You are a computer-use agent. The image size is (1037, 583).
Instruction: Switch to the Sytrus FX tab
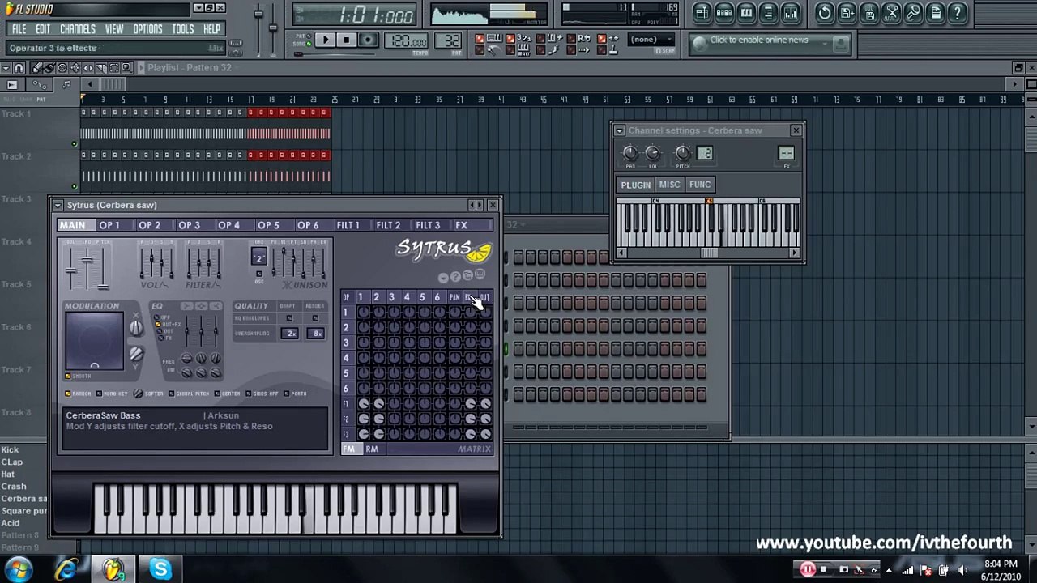pos(461,225)
